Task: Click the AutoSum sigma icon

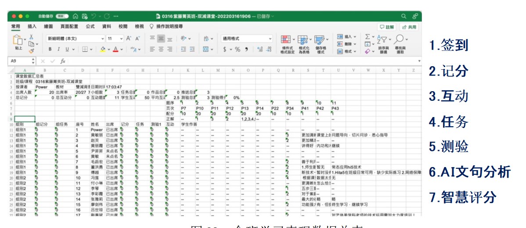Action: coord(367,37)
